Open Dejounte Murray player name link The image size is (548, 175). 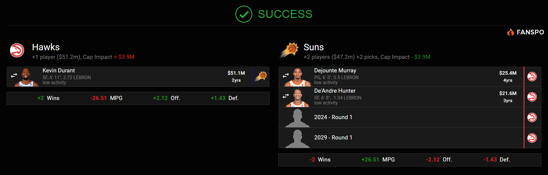coord(335,71)
